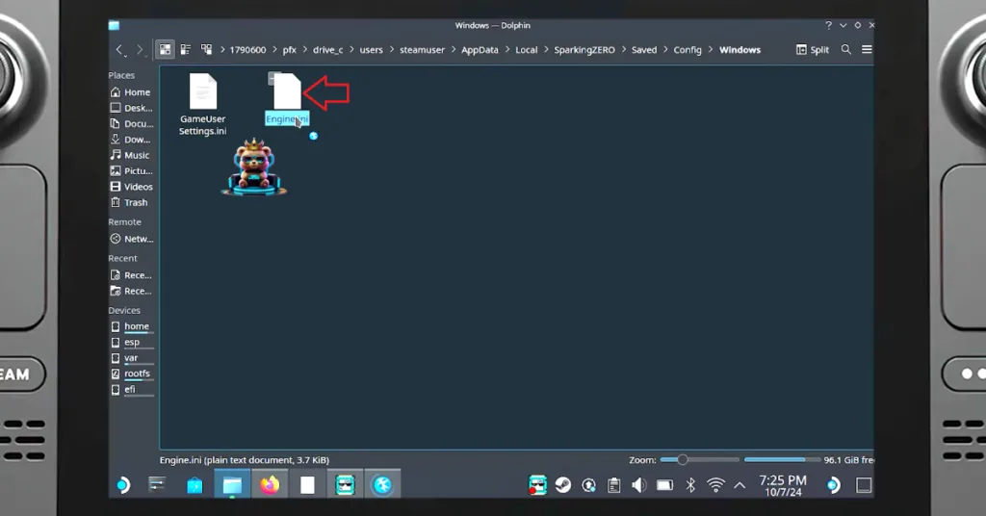Expand the chevron before users breadcrumb
The image size is (986, 516).
351,50
